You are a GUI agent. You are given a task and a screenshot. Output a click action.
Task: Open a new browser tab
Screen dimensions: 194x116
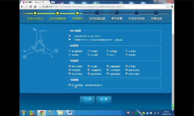pyautogui.click(x=53, y=2)
